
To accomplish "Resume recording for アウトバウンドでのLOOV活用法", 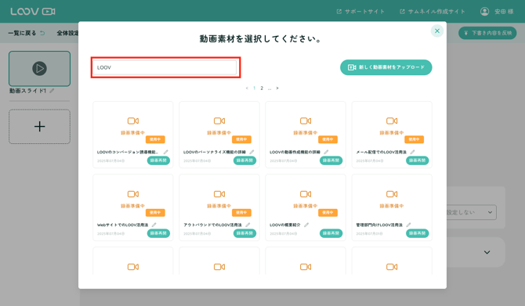I will [x=244, y=233].
